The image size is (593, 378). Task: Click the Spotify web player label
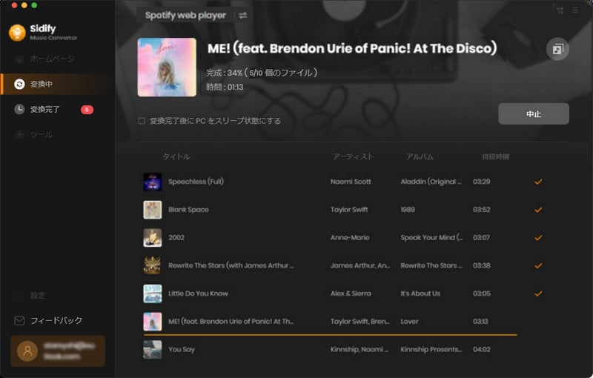tap(185, 16)
